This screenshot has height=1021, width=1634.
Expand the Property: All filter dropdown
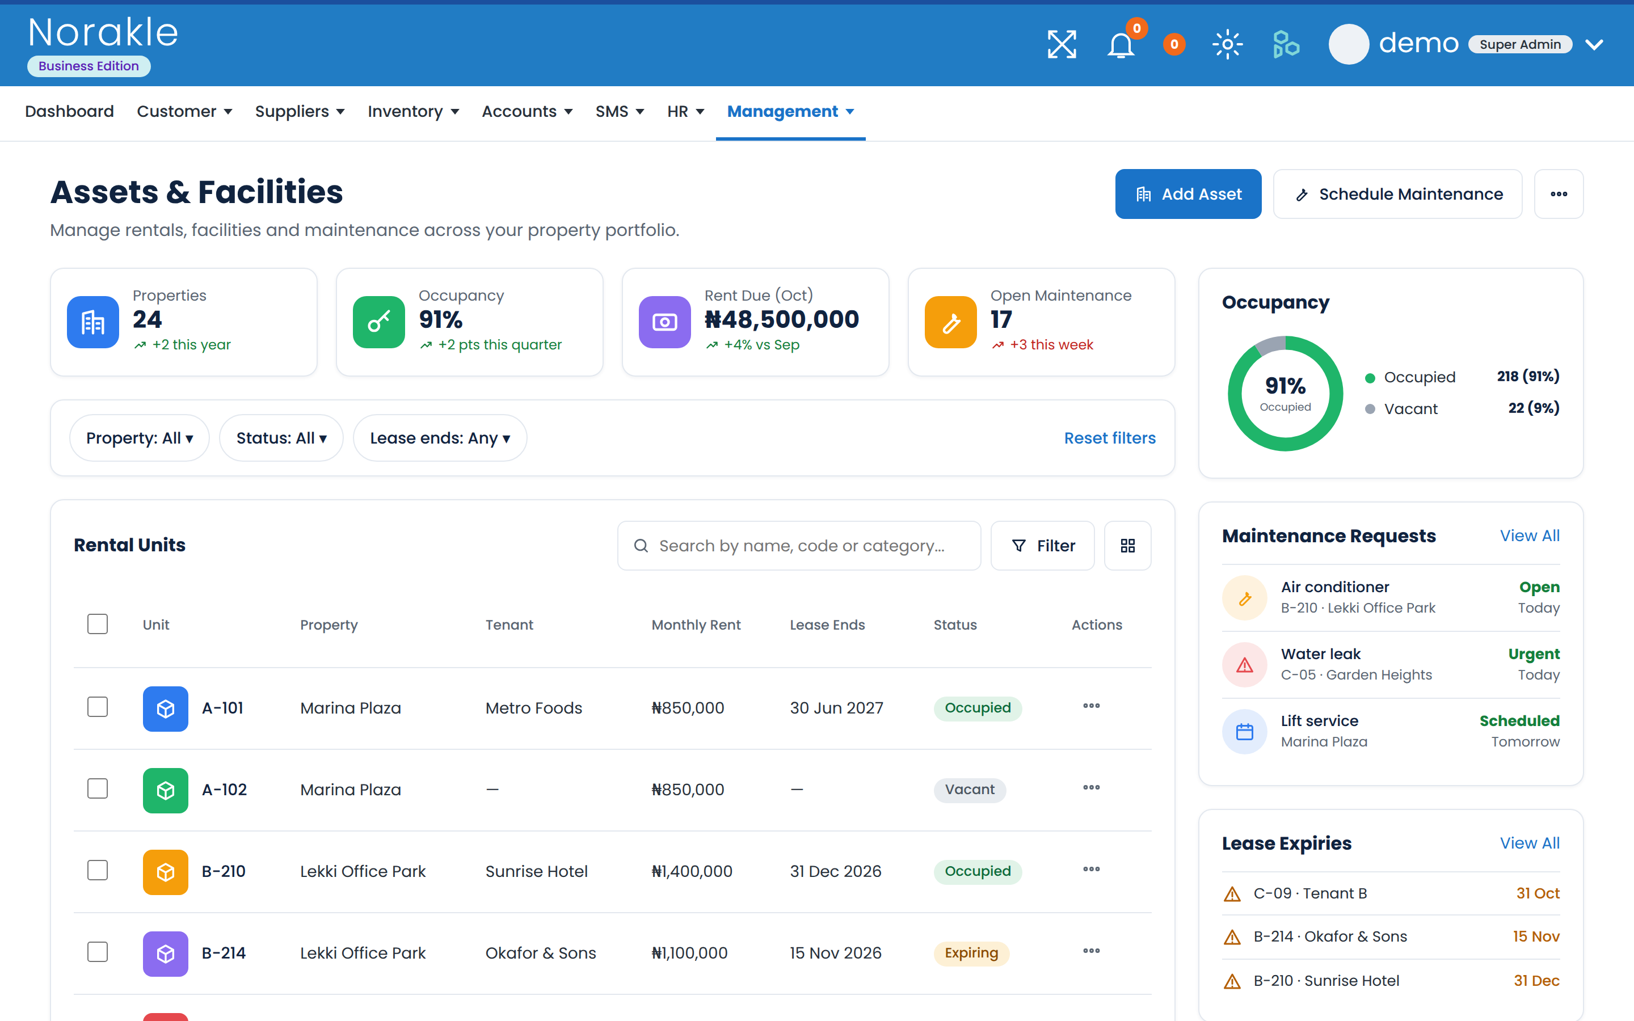pyautogui.click(x=140, y=438)
